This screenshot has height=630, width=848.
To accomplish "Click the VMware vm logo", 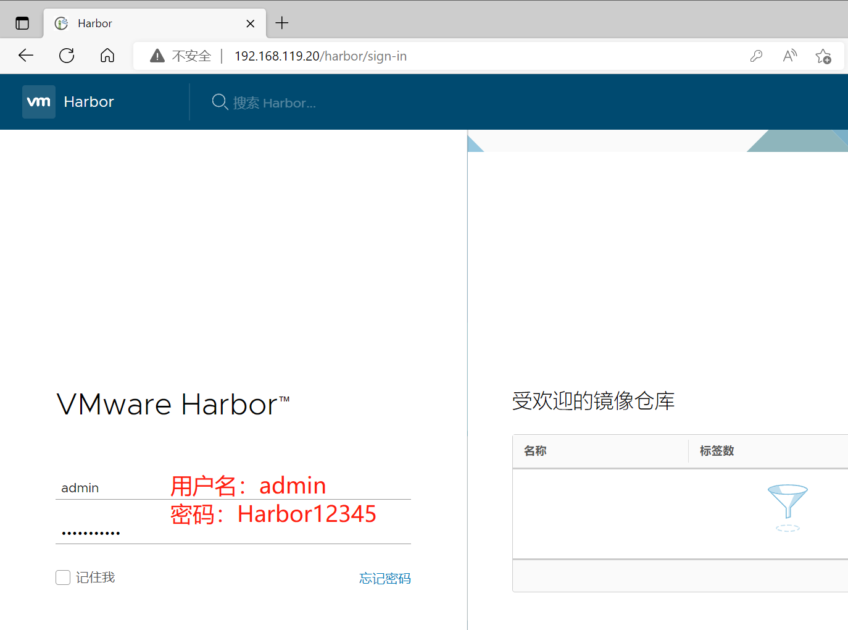I will tap(39, 102).
